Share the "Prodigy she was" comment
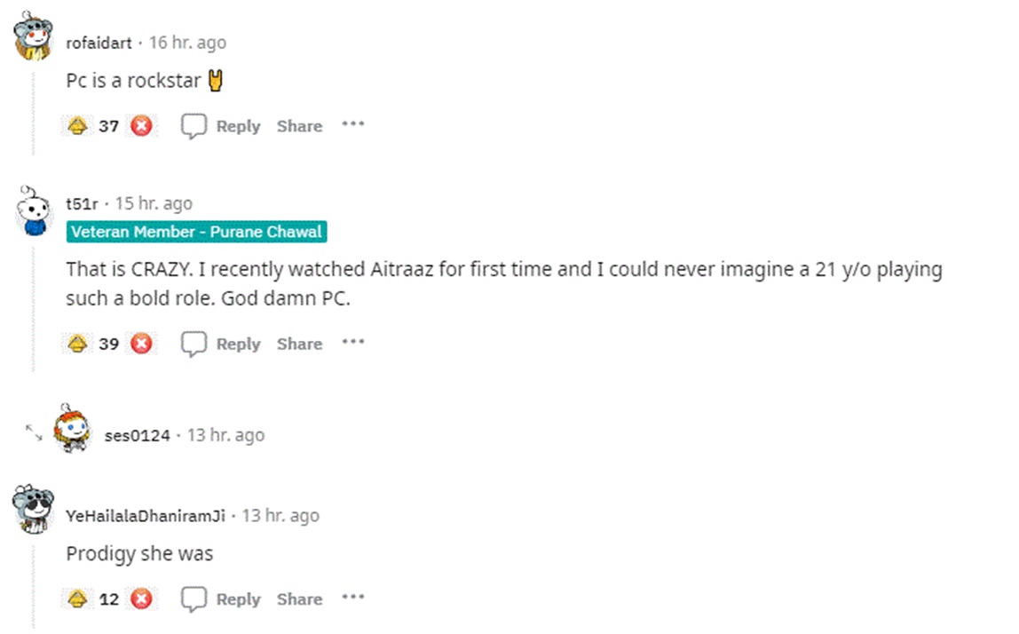This screenshot has height=634, width=1019. 299,598
